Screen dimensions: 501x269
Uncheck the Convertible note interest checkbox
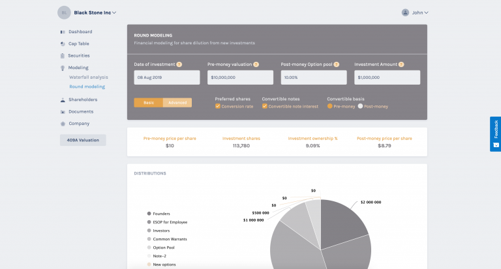[265, 106]
